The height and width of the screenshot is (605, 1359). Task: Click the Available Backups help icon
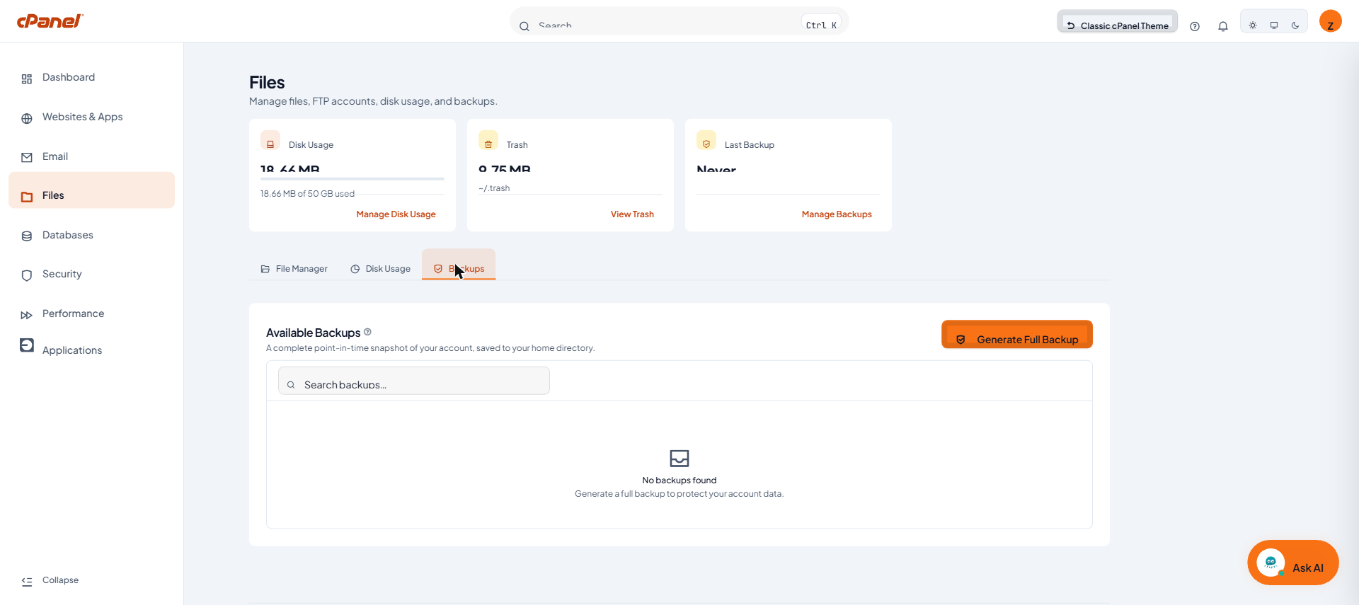pyautogui.click(x=367, y=332)
